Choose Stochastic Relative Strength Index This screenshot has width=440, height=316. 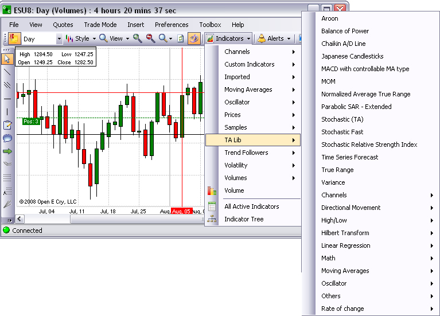pyautogui.click(x=369, y=145)
